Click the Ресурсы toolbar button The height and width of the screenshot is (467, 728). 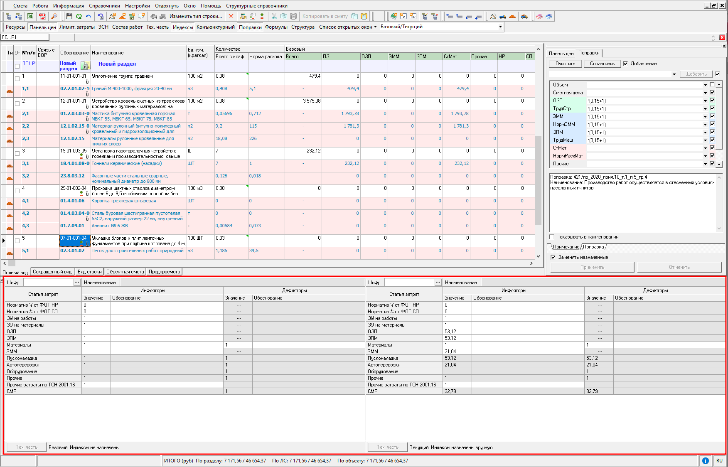pyautogui.click(x=15, y=27)
